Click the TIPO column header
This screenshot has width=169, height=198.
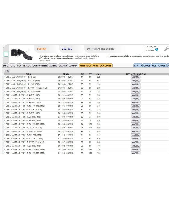pyautogui.click(x=28, y=74)
